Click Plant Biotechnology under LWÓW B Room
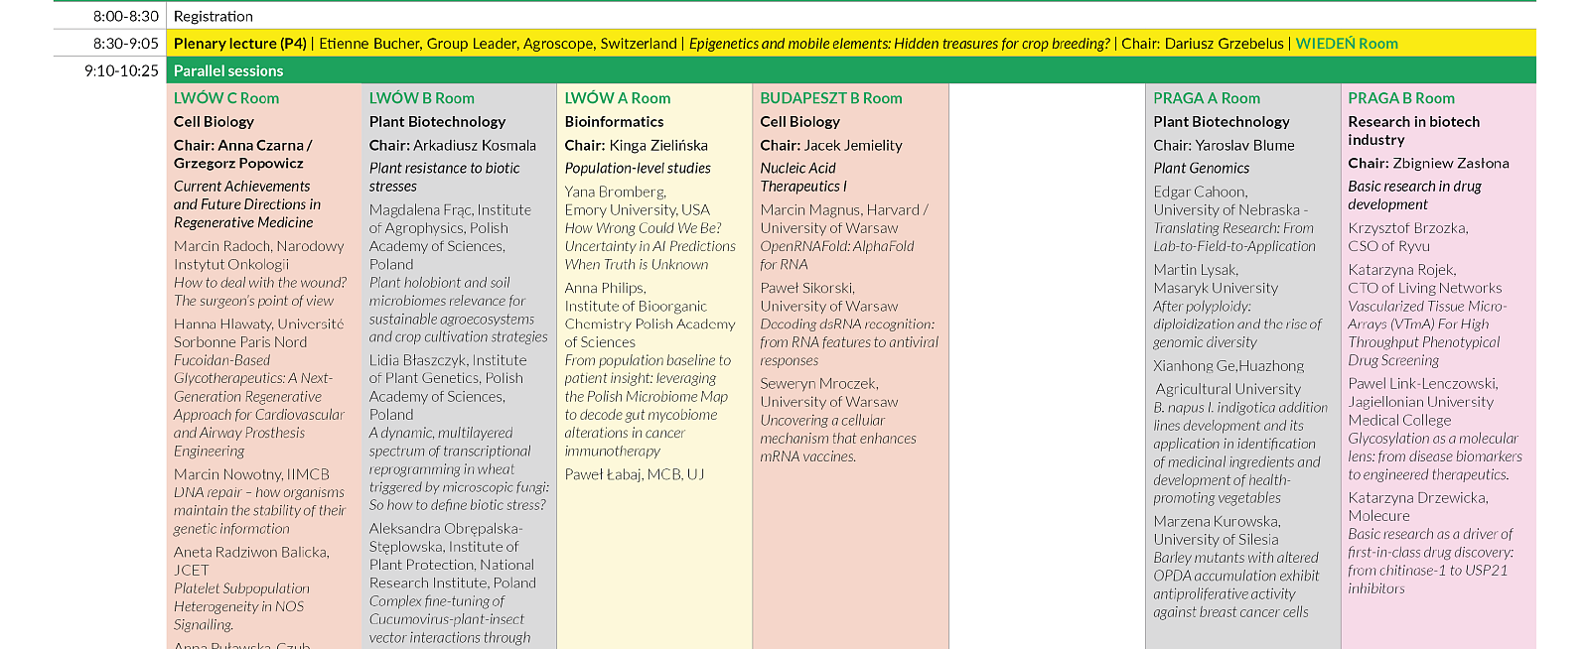 point(437,122)
